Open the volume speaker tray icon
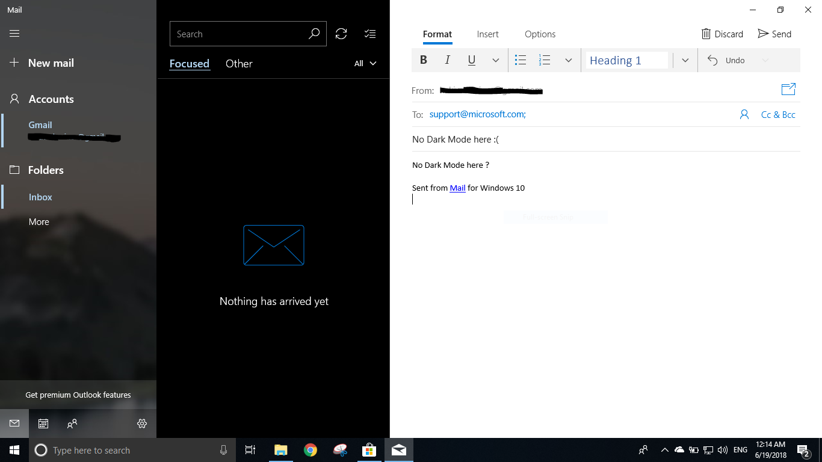The width and height of the screenshot is (822, 462). click(x=723, y=450)
